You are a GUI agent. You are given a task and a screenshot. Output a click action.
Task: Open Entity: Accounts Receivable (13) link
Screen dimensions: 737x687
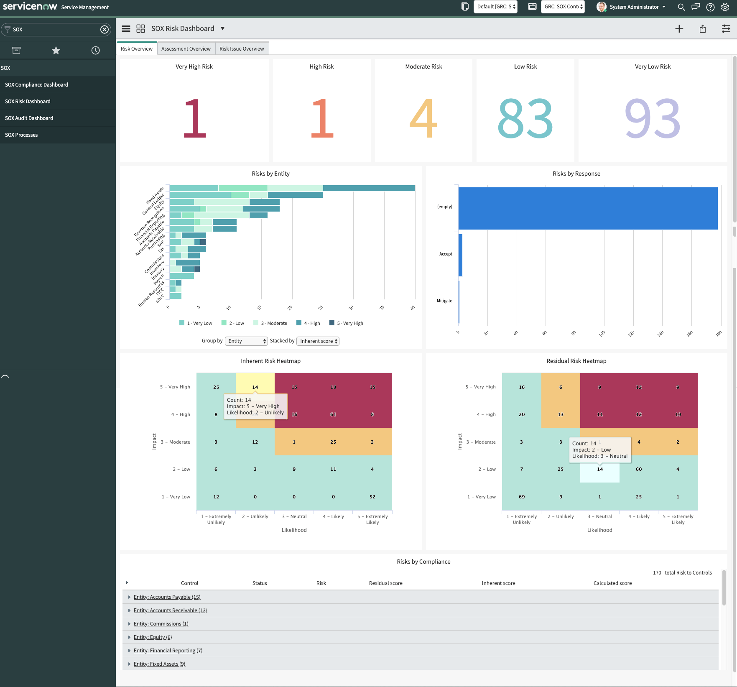[171, 610]
